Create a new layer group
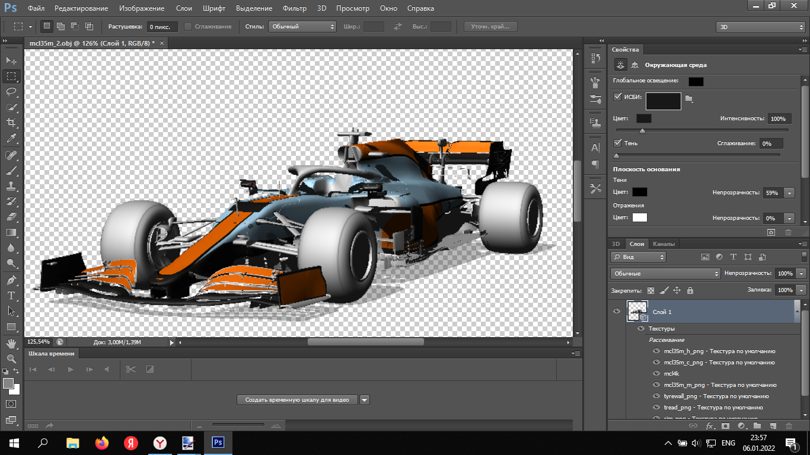 coord(757,425)
